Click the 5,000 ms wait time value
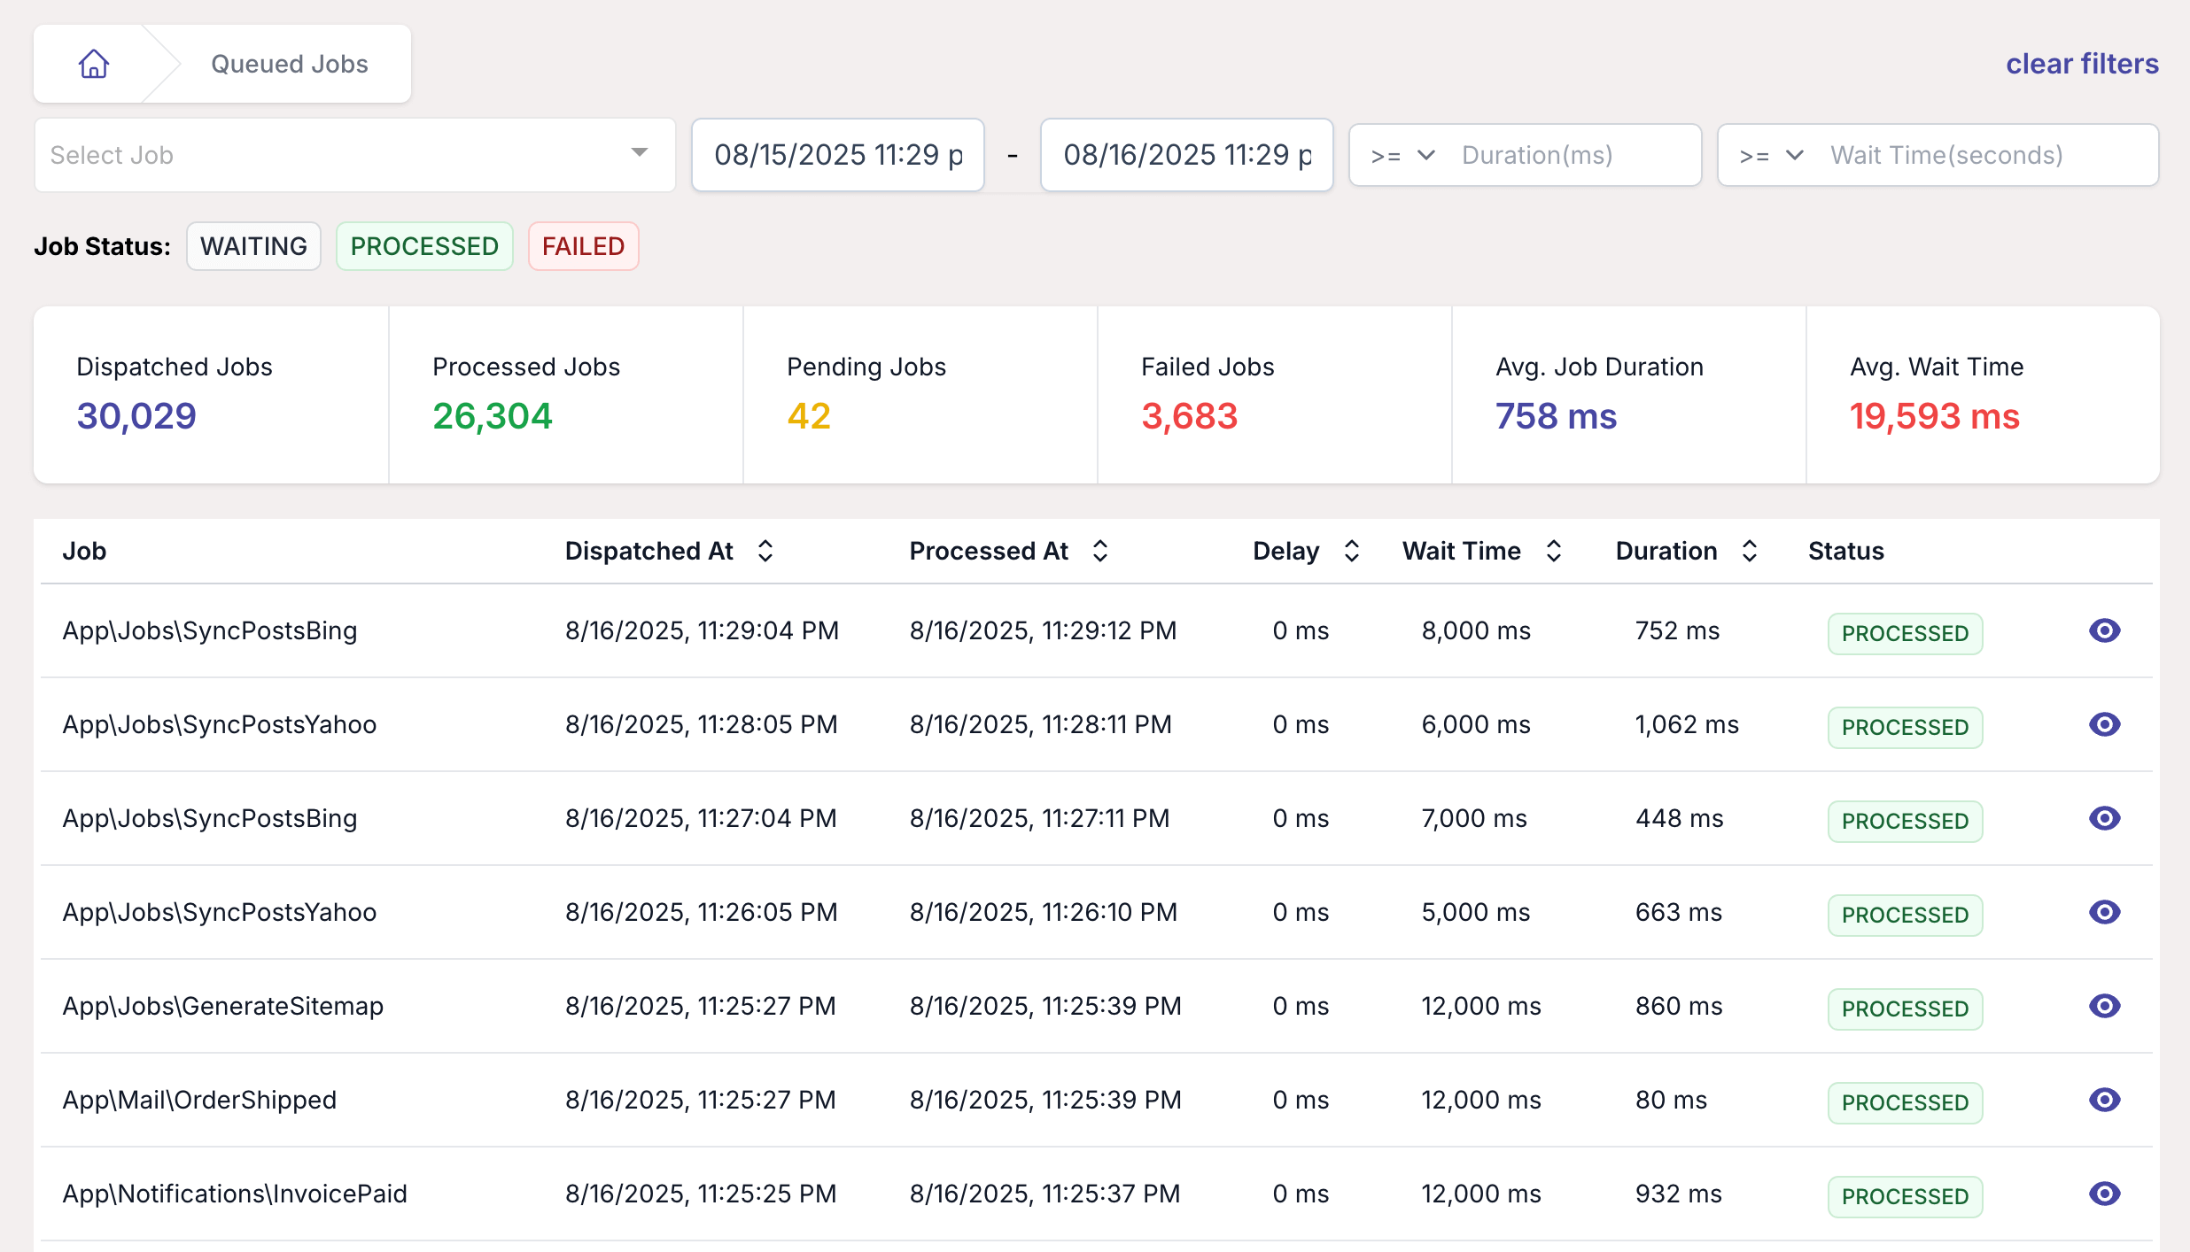This screenshot has width=2190, height=1252. tap(1476, 912)
